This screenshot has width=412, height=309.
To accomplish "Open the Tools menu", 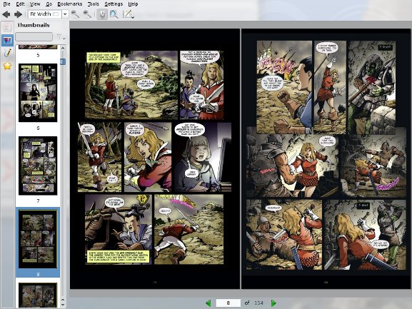I will click(x=93, y=4).
